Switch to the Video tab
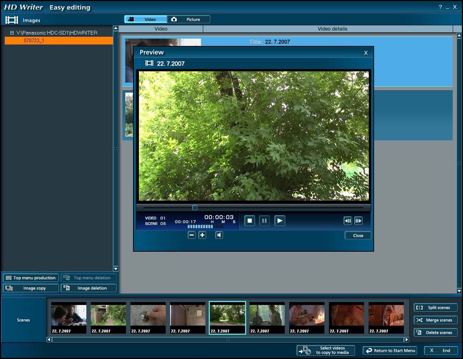 point(146,19)
